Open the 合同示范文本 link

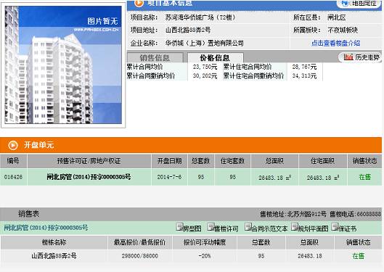(269, 229)
